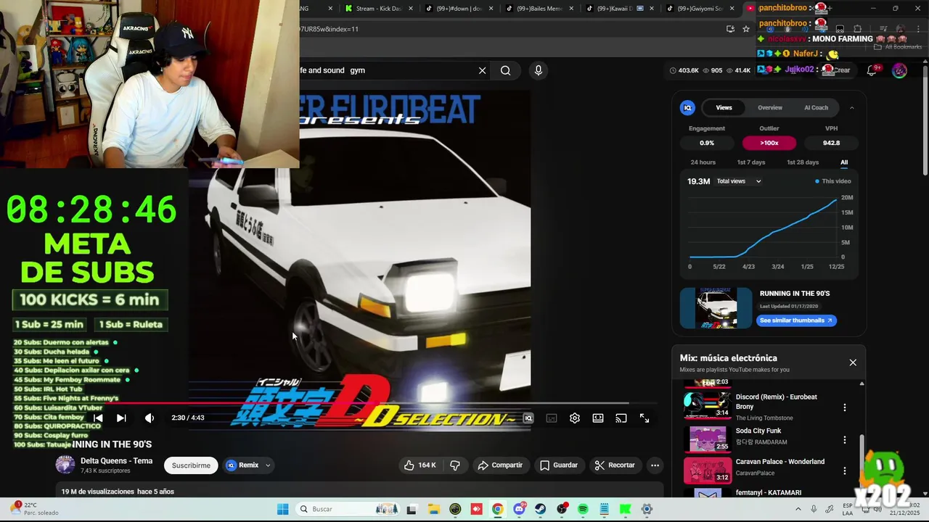
Task: Click the 0.9% Engagement value
Action: [707, 143]
